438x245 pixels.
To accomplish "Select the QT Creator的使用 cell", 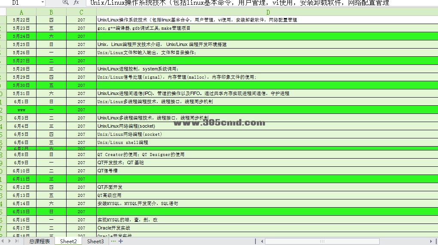I will (x=268, y=154).
